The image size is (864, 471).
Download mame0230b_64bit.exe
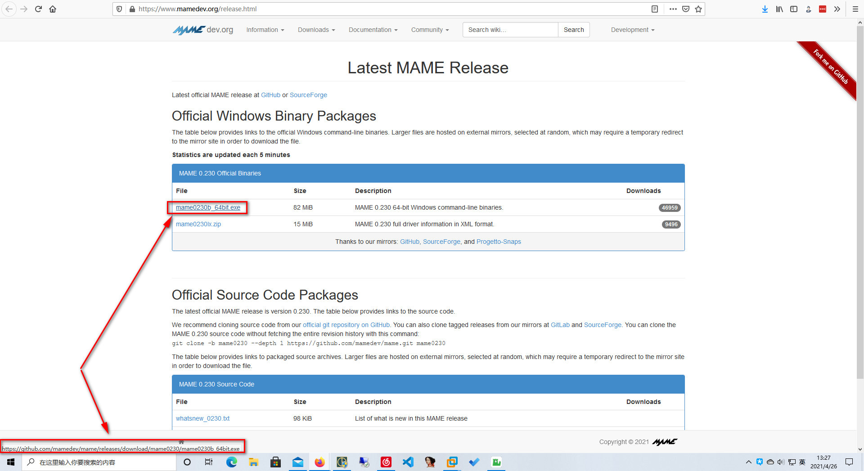tap(208, 207)
